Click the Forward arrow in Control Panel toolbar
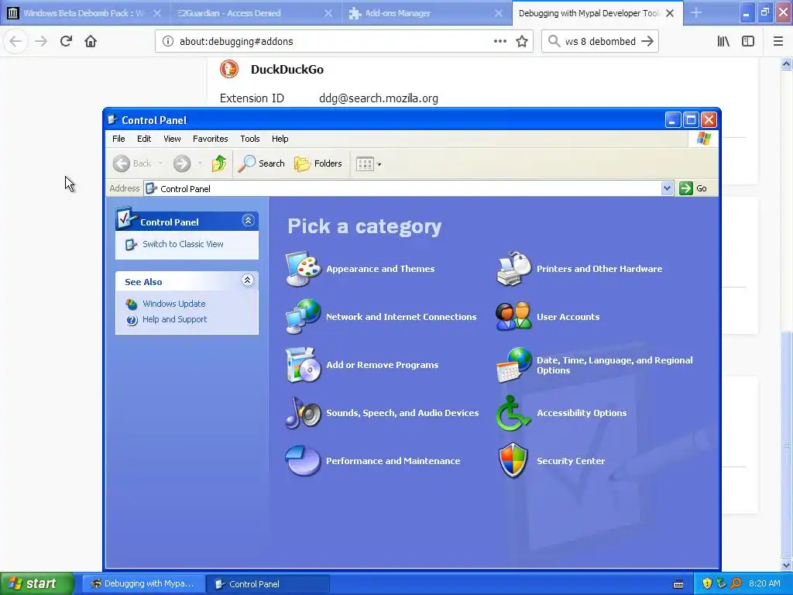 182,163
